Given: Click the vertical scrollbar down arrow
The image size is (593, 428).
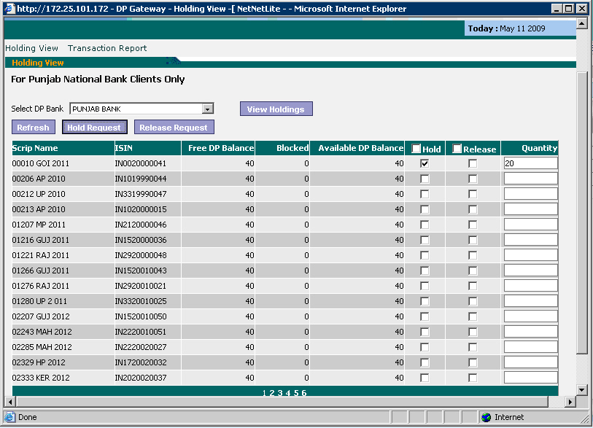Looking at the screenshot, I should pos(581,389).
